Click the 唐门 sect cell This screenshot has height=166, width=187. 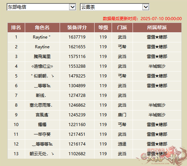pyautogui.click(x=122, y=115)
